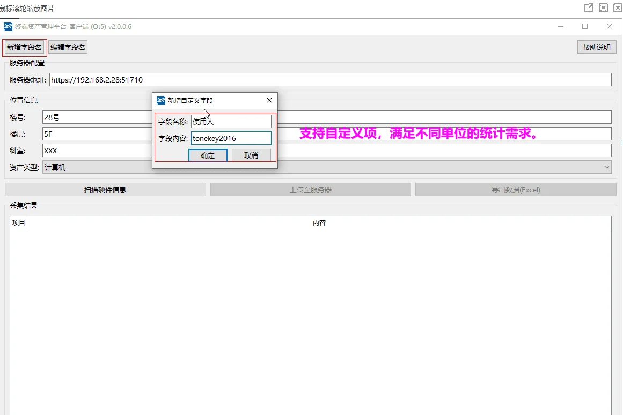Cancel the dialog with the 取消 button
The width and height of the screenshot is (623, 415).
(251, 155)
